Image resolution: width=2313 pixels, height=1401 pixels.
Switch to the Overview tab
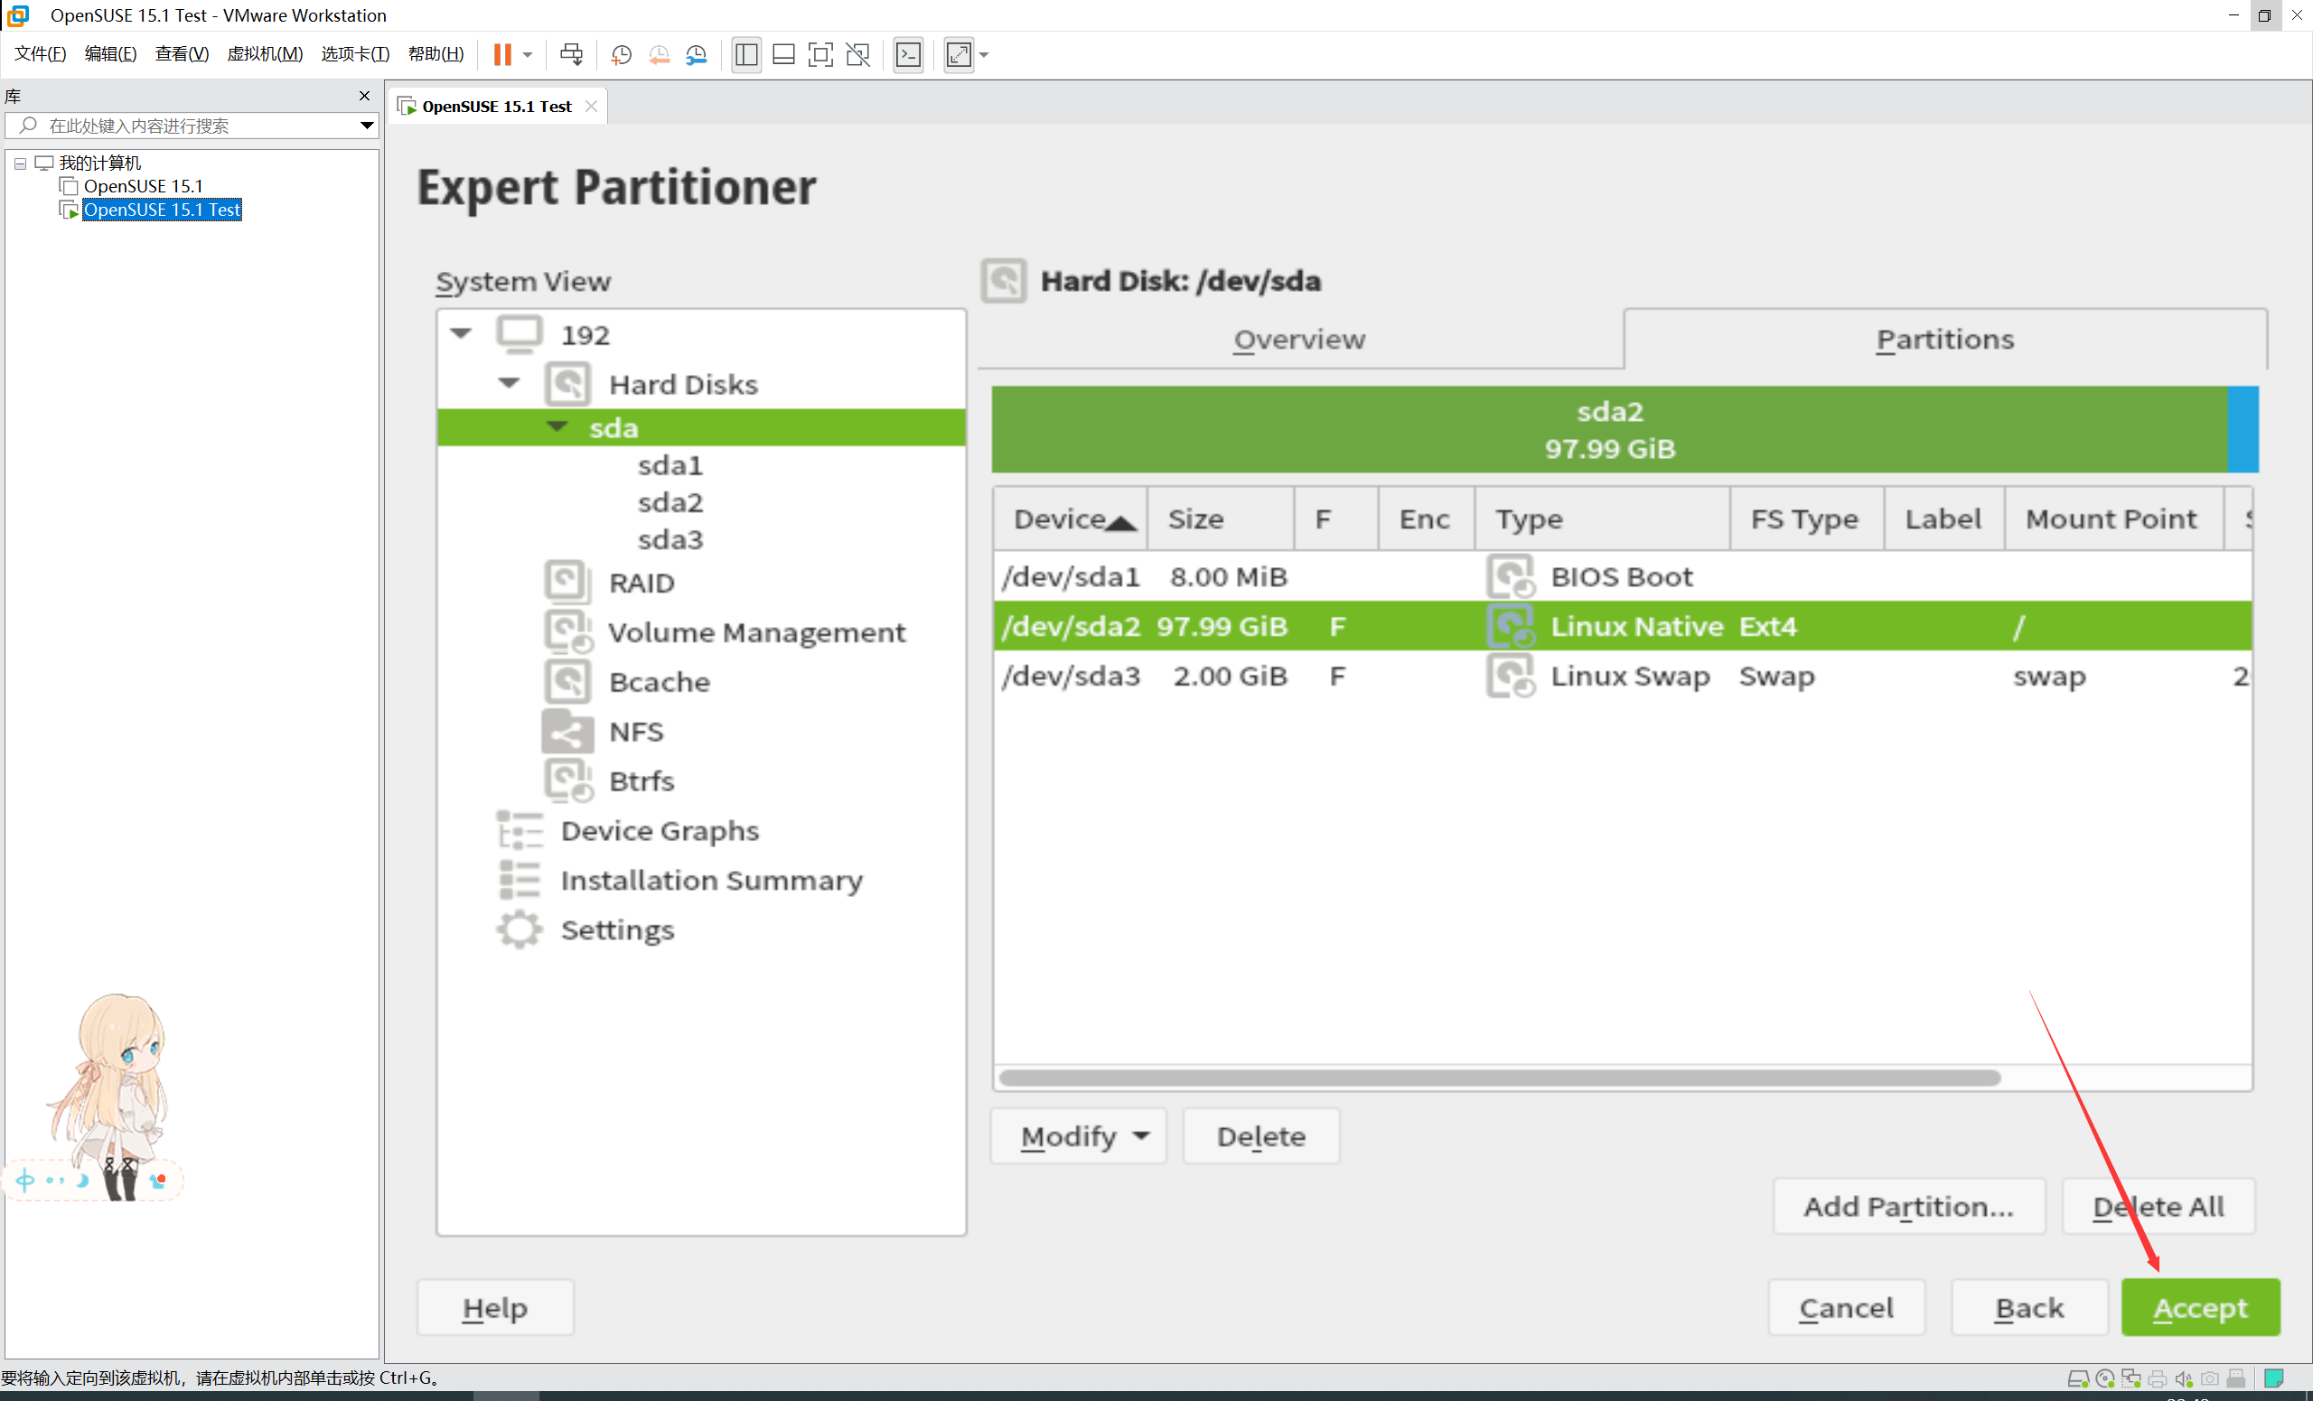coord(1299,340)
